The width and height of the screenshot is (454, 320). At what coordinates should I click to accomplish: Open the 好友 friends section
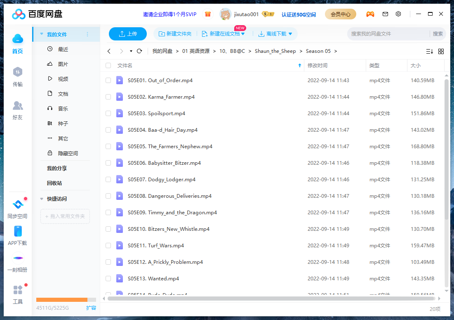pos(18,110)
